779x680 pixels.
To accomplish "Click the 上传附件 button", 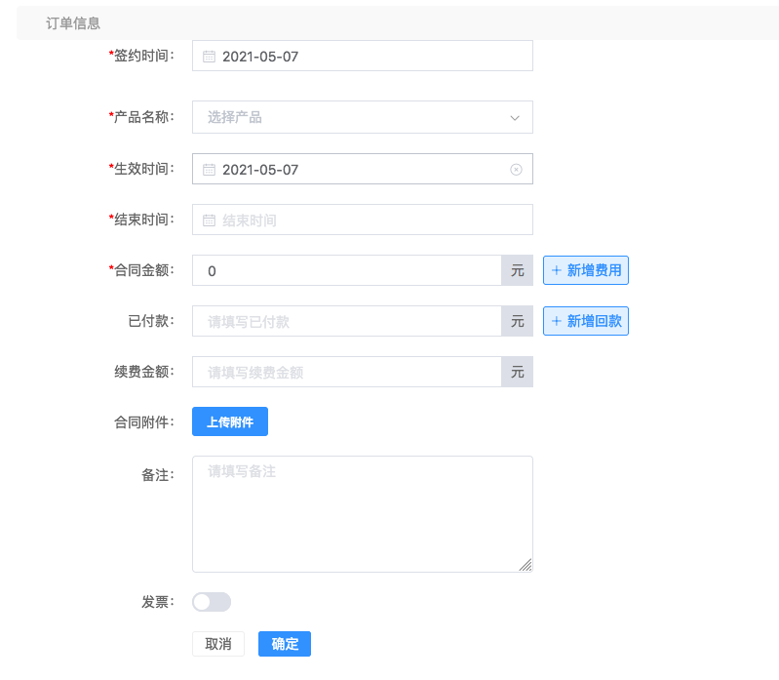I will click(x=230, y=421).
